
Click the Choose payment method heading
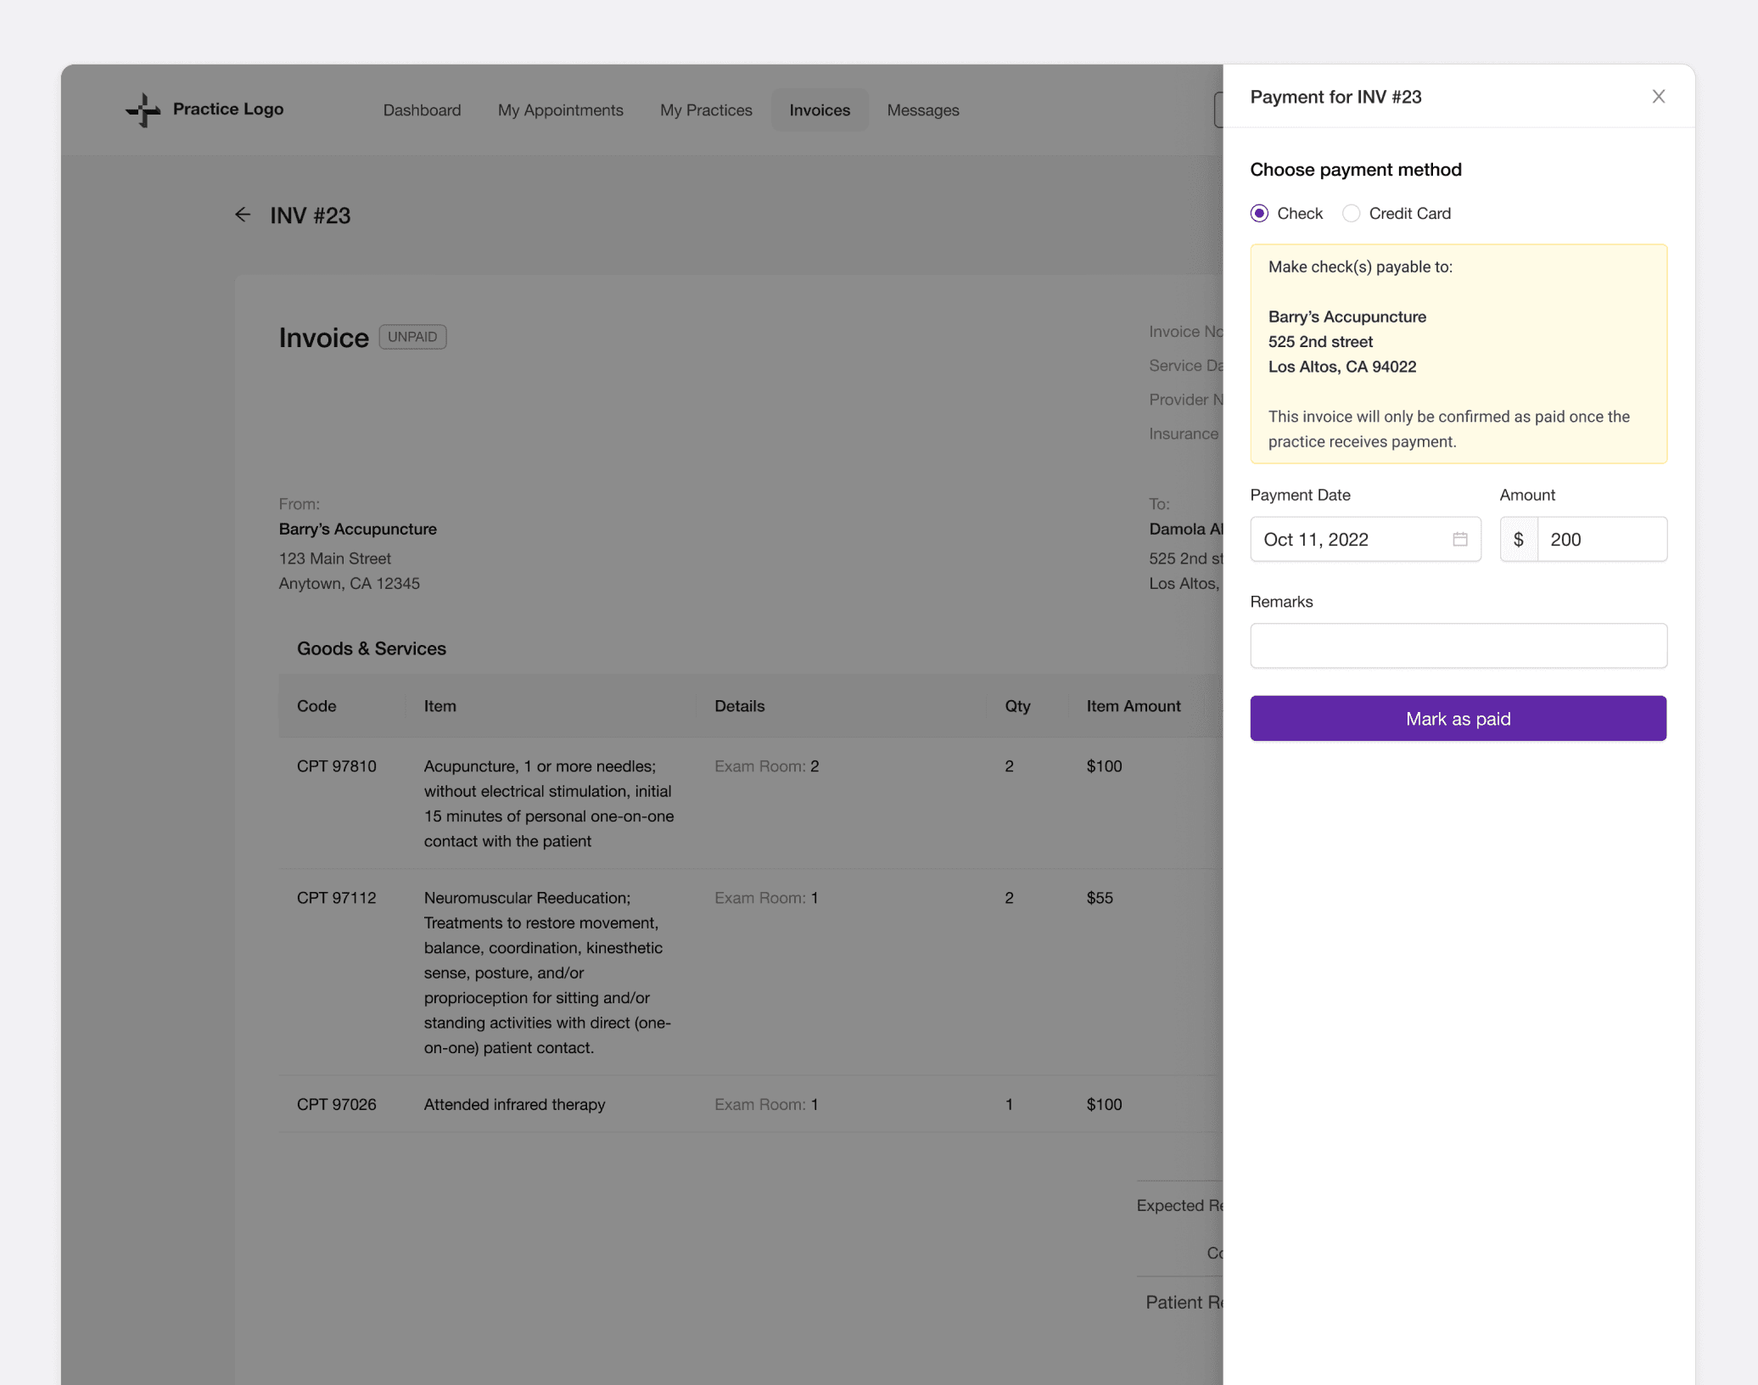pos(1356,170)
